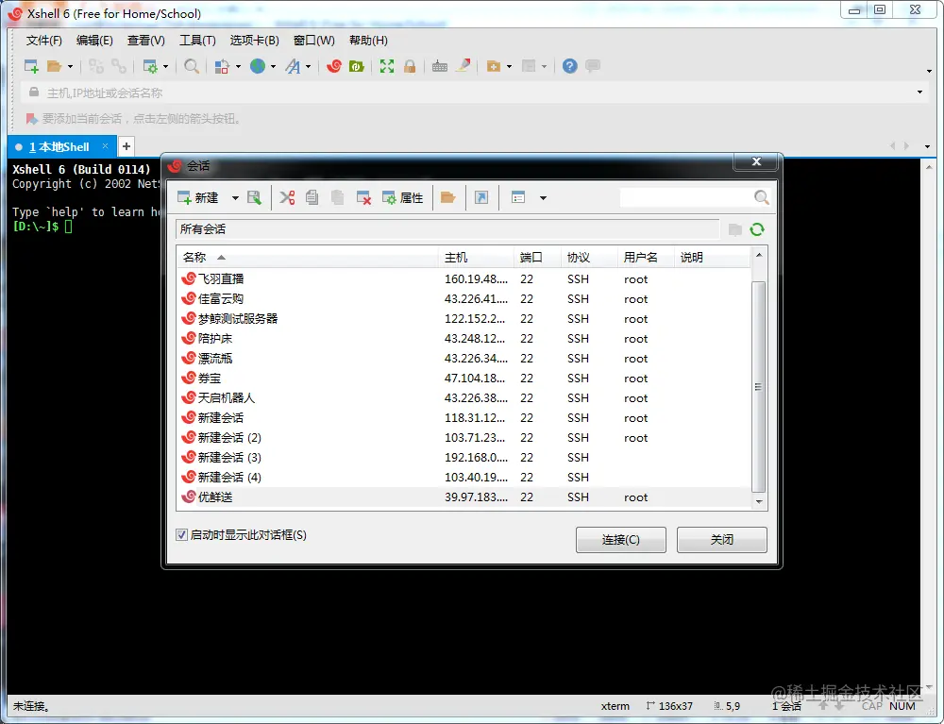The height and width of the screenshot is (724, 944).
Task: Click bookmark flag icon next to hint text
Action: tap(31, 119)
